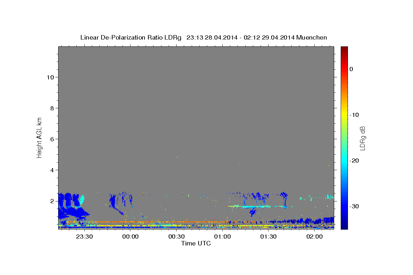The width and height of the screenshot is (413, 275).
Task: Click the 00:00 time axis label
Action: [130, 236]
